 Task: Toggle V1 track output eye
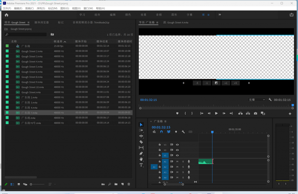point(177,155)
